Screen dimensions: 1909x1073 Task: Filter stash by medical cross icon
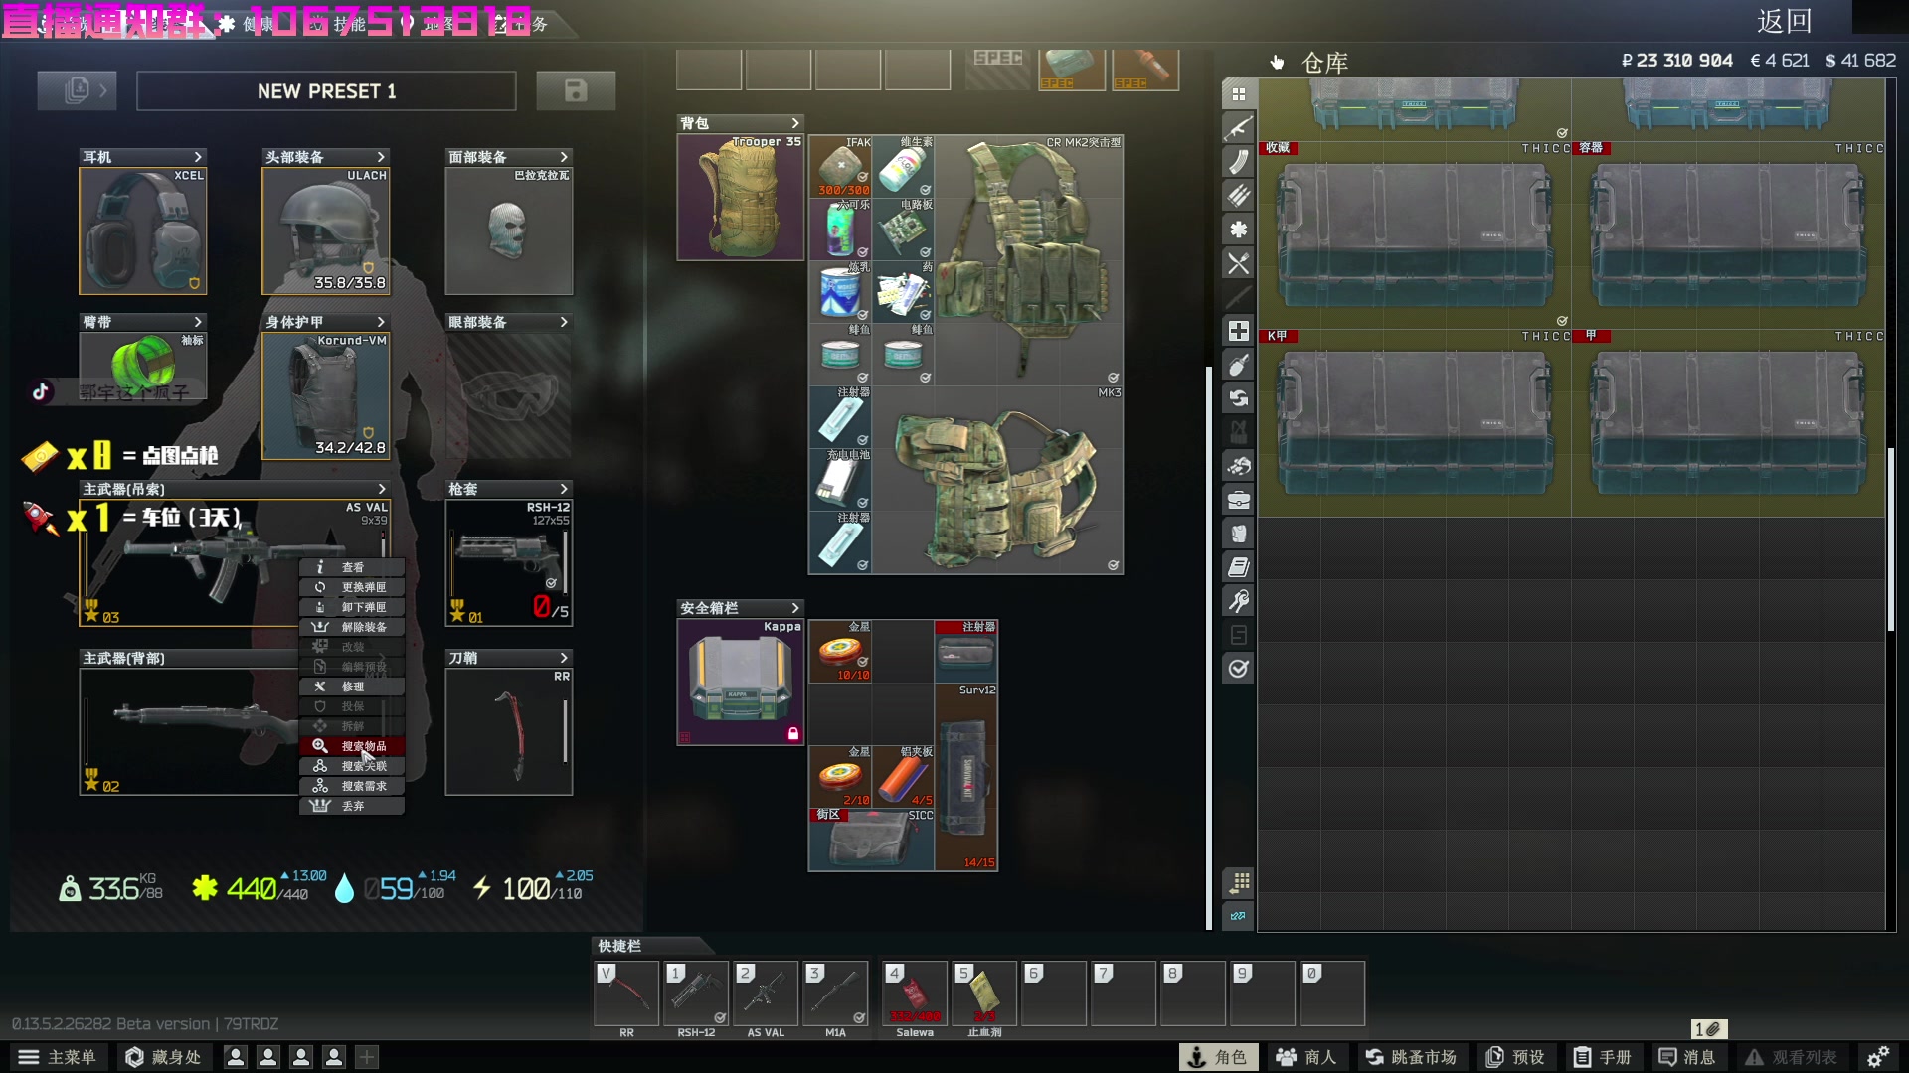tap(1238, 331)
